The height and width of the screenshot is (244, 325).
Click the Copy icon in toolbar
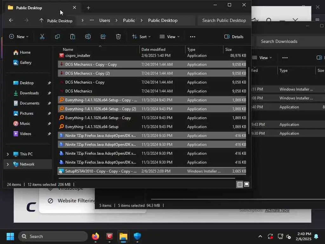(x=57, y=37)
